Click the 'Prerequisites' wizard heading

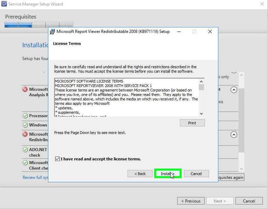(x=21, y=17)
